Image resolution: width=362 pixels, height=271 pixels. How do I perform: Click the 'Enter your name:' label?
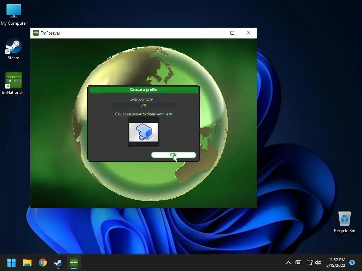142,99
